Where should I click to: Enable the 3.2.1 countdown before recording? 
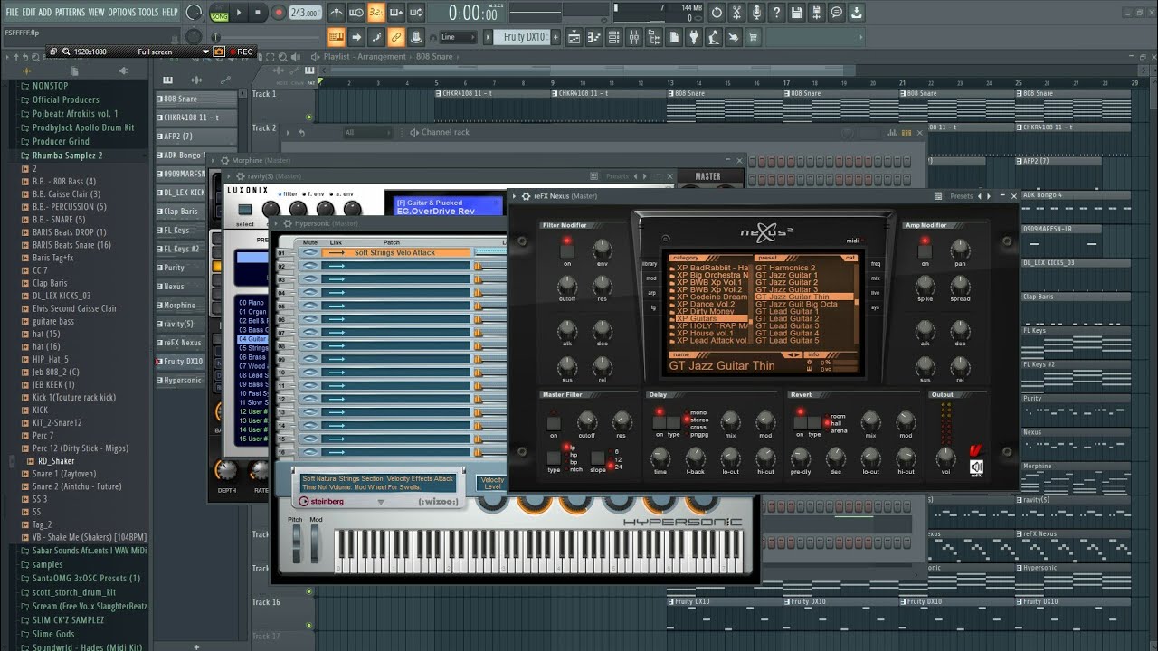coord(375,13)
